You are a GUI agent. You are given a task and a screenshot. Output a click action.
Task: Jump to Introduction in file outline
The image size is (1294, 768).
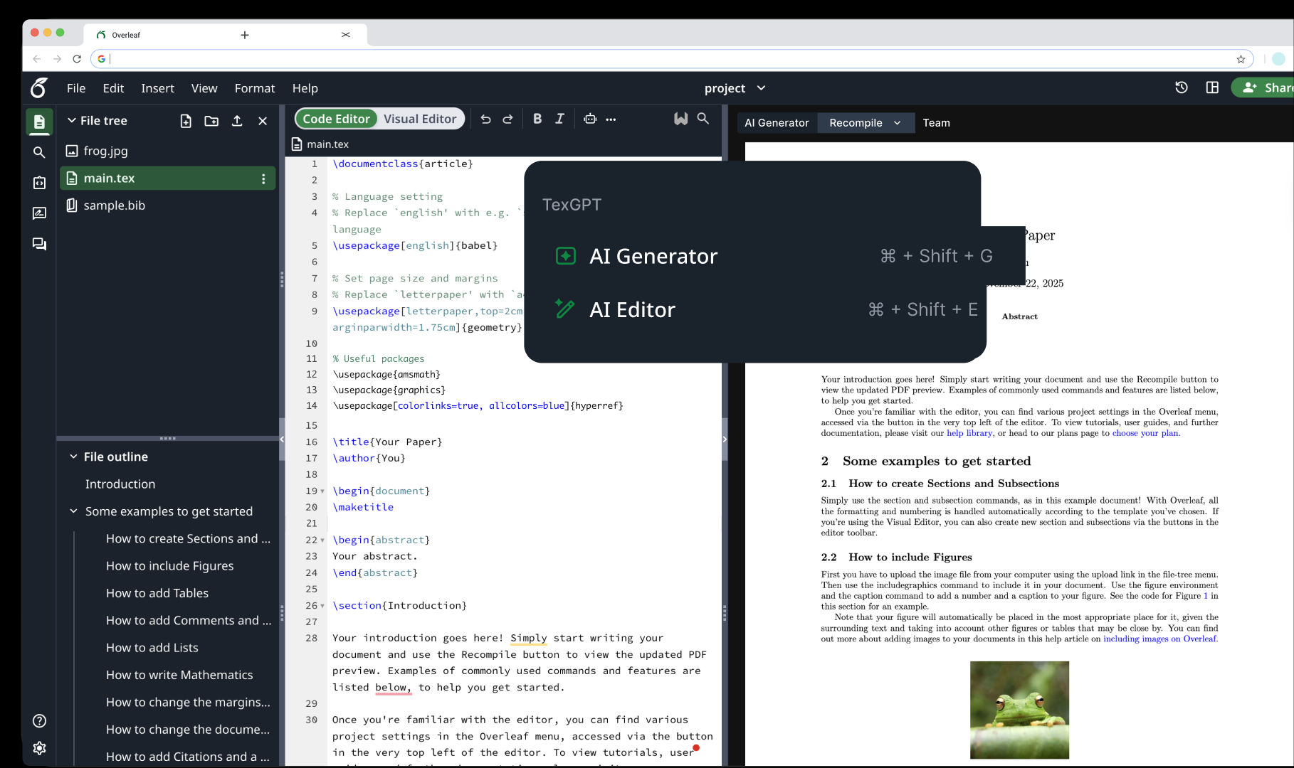[x=120, y=484]
